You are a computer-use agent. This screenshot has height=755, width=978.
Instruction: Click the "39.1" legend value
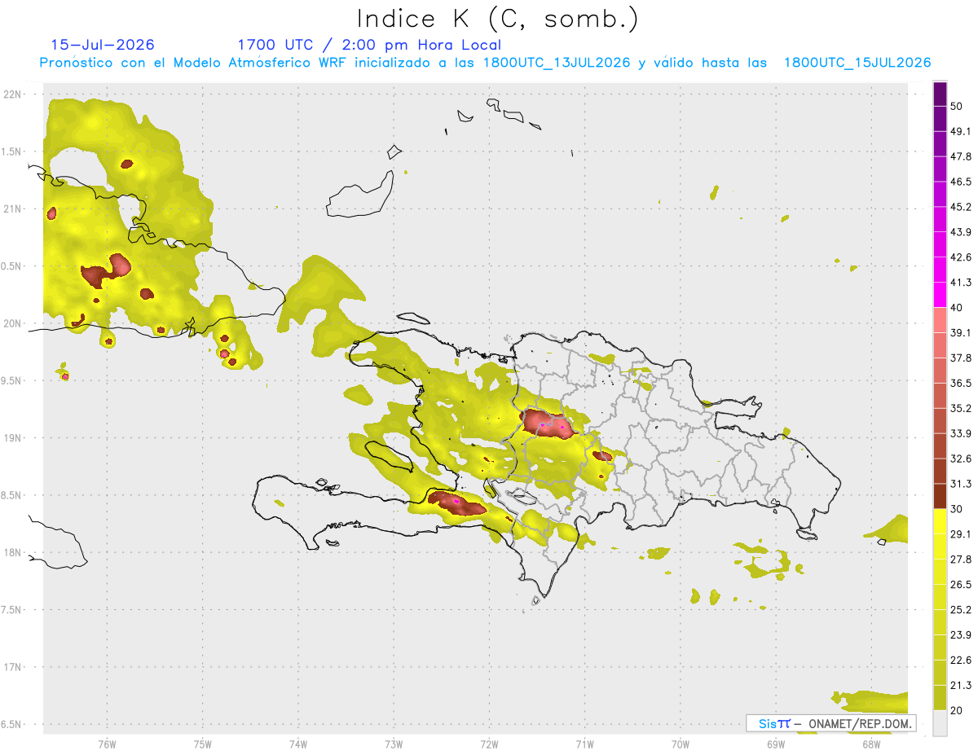[x=961, y=332]
